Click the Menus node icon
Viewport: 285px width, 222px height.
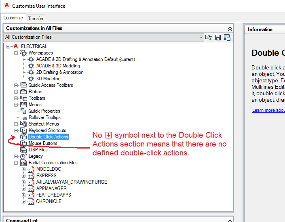(23, 105)
